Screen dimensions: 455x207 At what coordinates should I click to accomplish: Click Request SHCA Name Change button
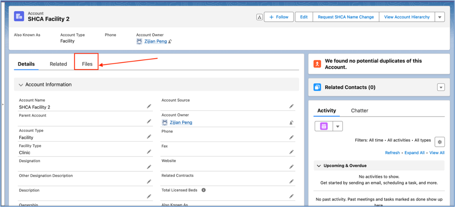(x=346, y=17)
